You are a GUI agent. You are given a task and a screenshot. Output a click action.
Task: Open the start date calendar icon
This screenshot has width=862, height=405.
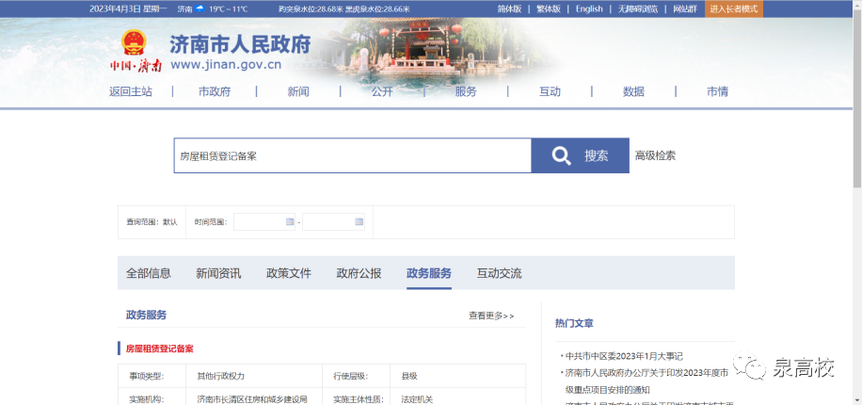pyautogui.click(x=289, y=222)
